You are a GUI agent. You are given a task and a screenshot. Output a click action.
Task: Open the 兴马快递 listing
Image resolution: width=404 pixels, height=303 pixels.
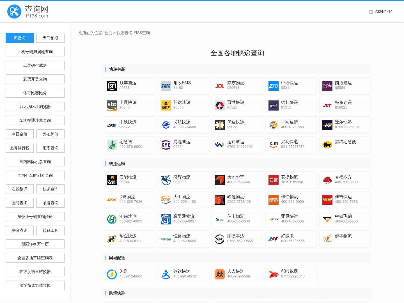point(291,145)
